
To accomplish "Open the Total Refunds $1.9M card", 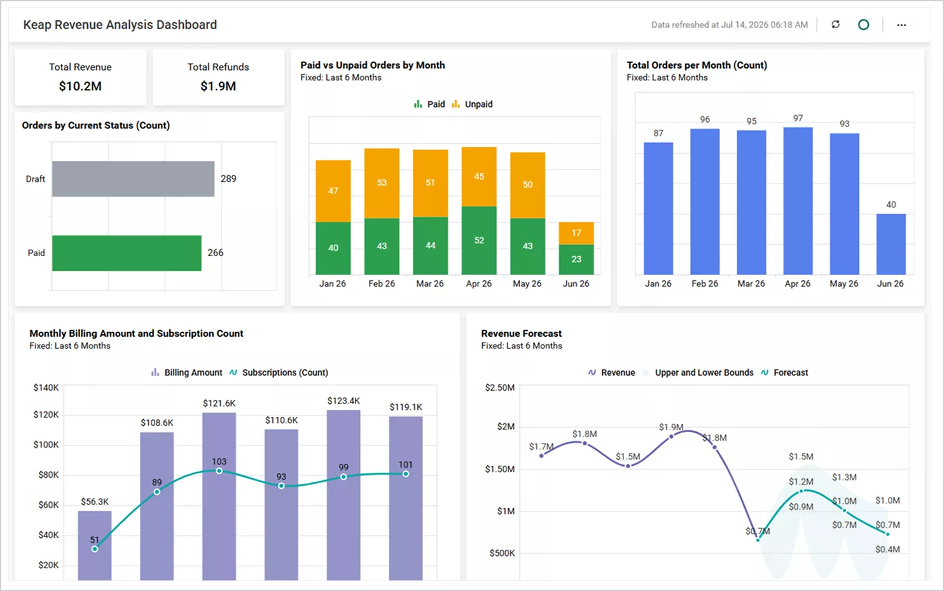I will [x=218, y=77].
